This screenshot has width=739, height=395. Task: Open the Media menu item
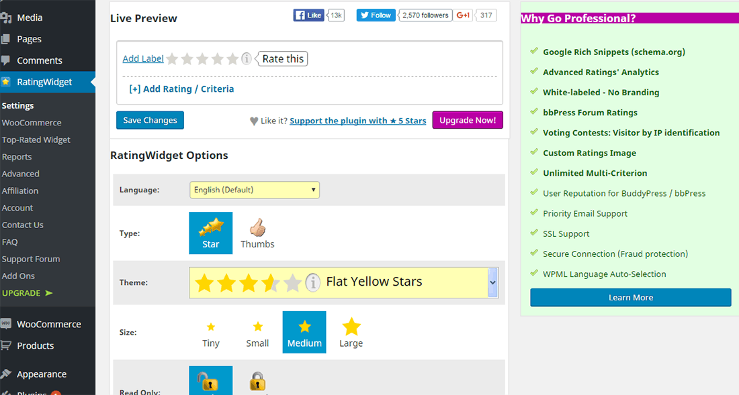(x=30, y=17)
